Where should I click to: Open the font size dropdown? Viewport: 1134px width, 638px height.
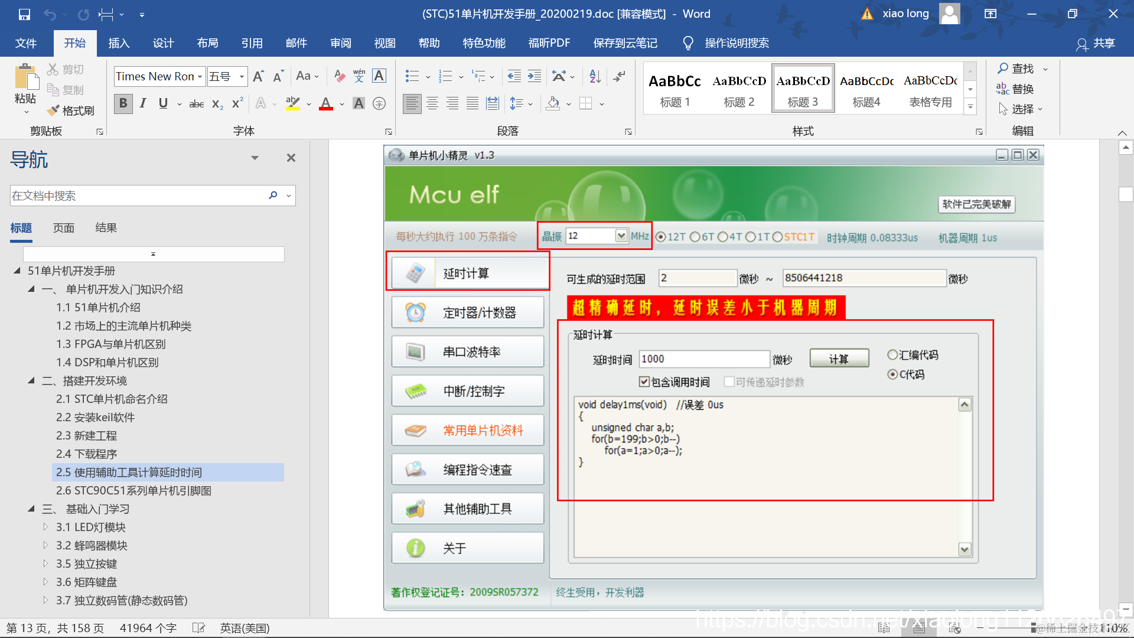242,77
